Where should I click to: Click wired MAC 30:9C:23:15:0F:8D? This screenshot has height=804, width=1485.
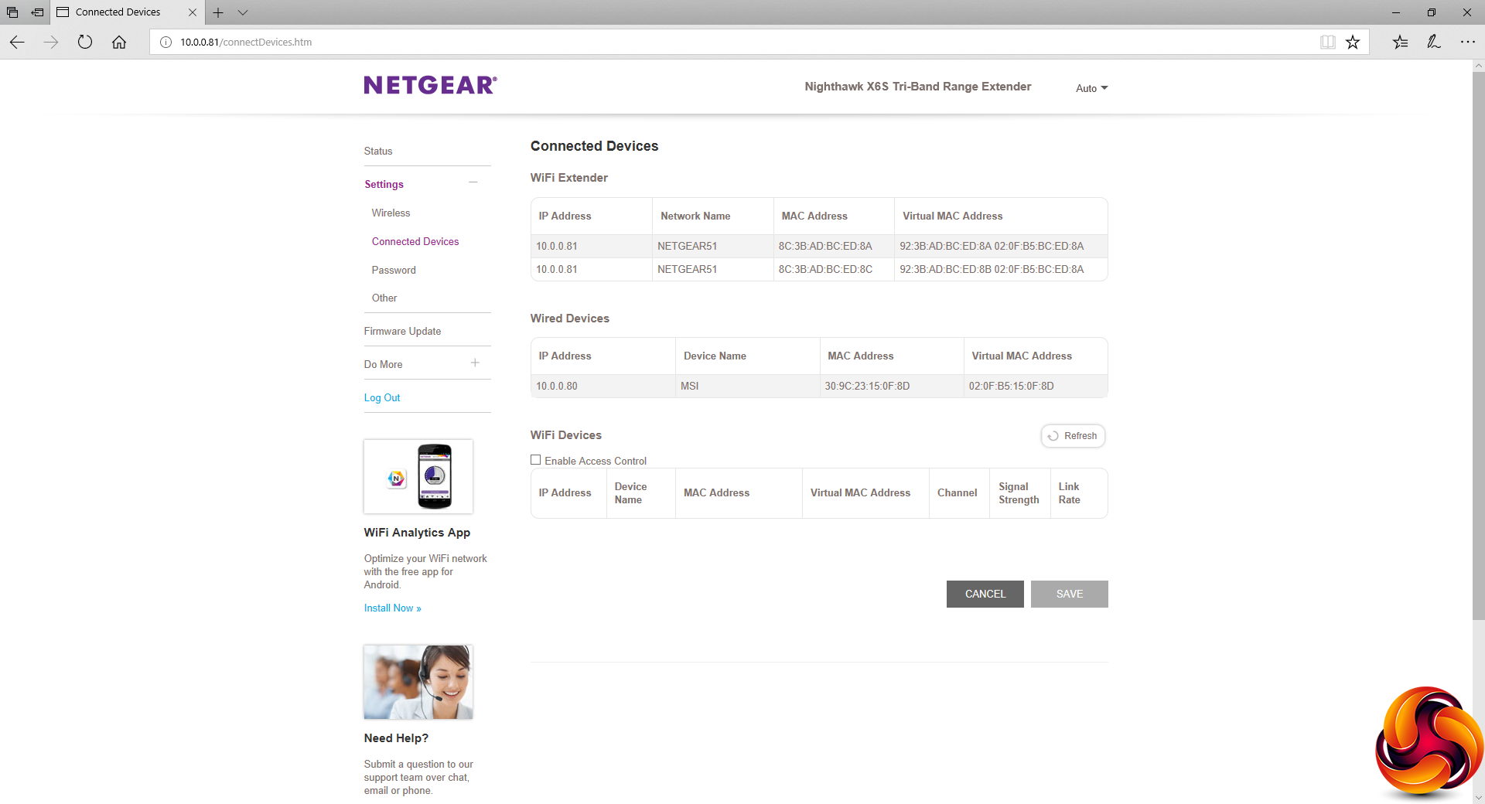867,386
